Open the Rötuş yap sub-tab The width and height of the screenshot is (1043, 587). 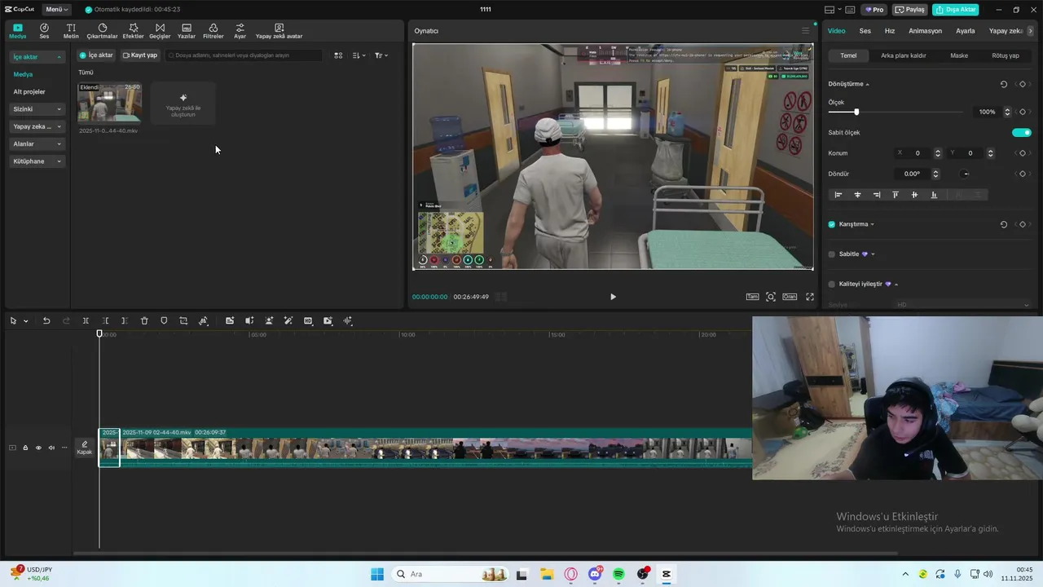(x=1006, y=55)
